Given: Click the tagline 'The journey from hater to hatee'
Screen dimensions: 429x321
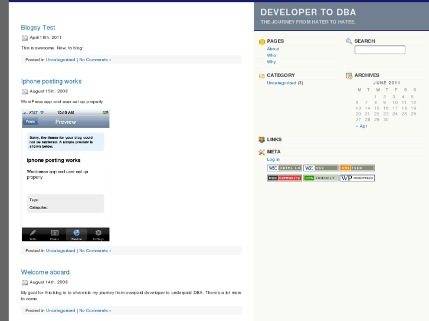Looking at the screenshot, I should [x=308, y=22].
